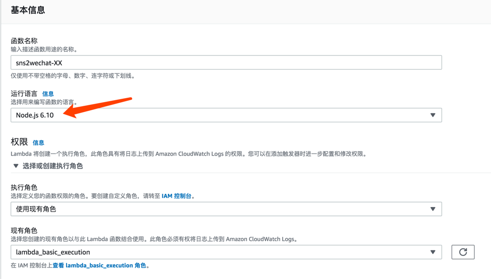Open the IAM 控制台 link
The height and width of the screenshot is (279, 491).
176,196
